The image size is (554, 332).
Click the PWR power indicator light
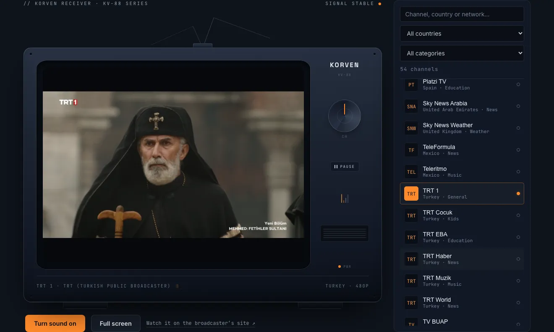[340, 267]
